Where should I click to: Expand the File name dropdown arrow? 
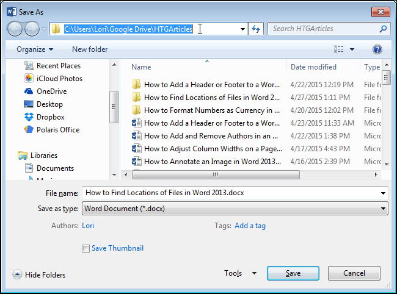coord(383,193)
